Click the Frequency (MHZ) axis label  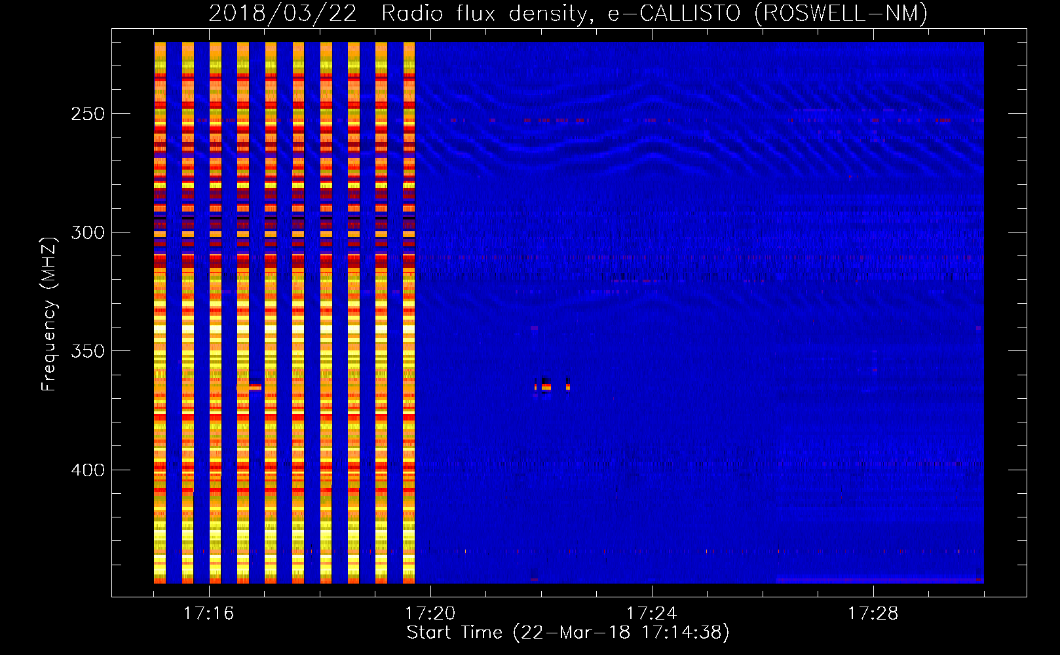49,314
